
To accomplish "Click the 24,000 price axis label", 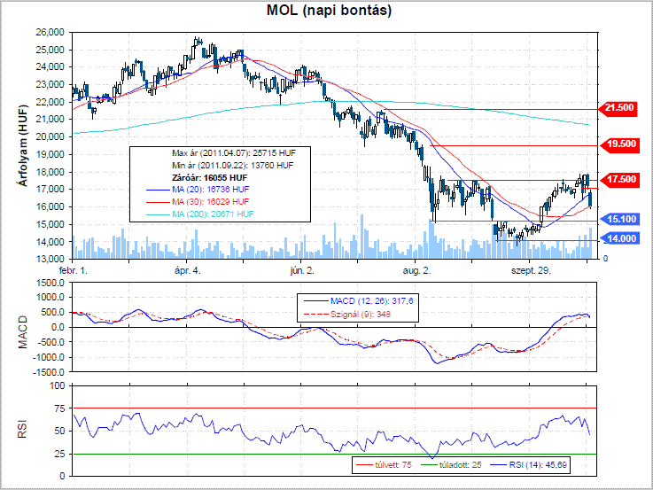I will [x=50, y=66].
